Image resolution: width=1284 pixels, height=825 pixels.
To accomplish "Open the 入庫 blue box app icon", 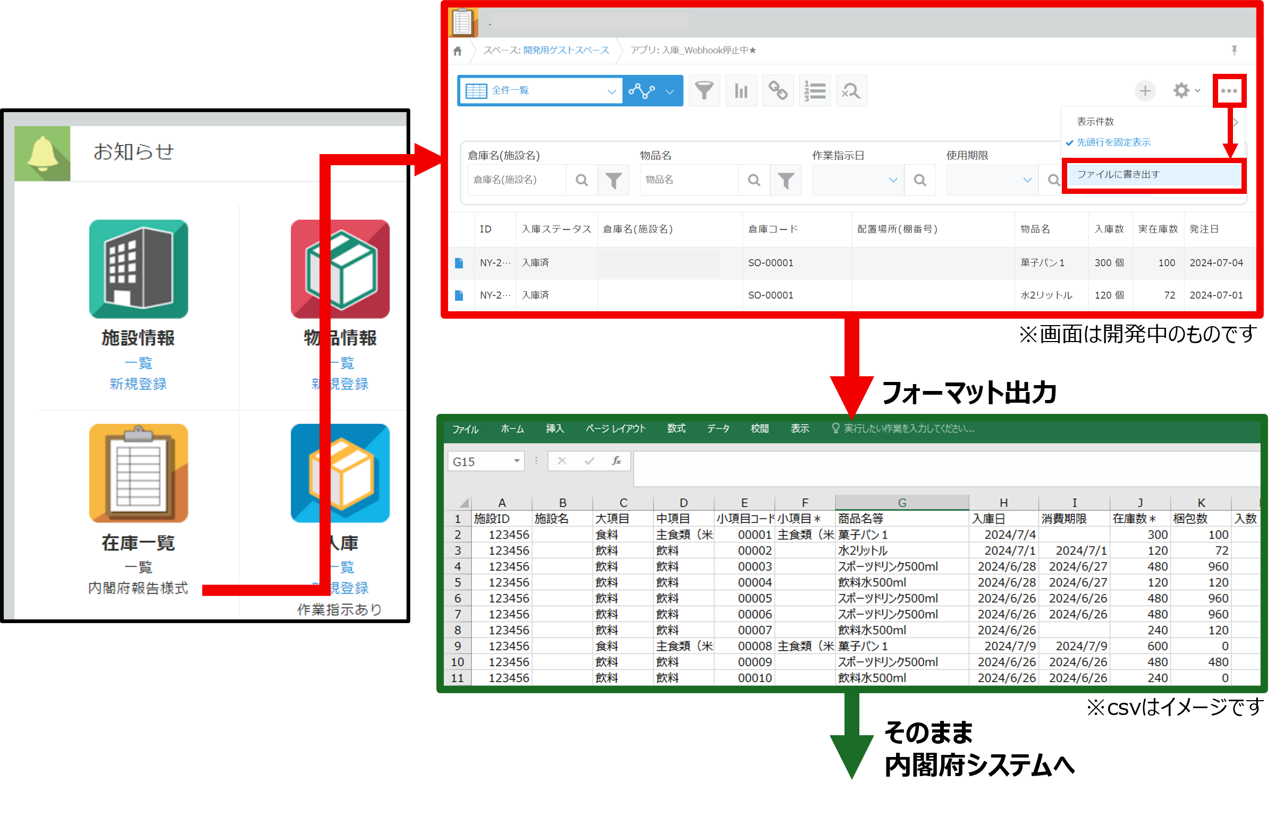I will click(x=340, y=473).
